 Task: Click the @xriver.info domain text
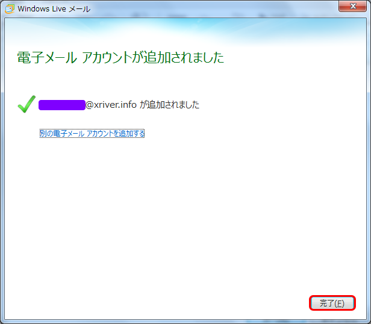[111, 105]
